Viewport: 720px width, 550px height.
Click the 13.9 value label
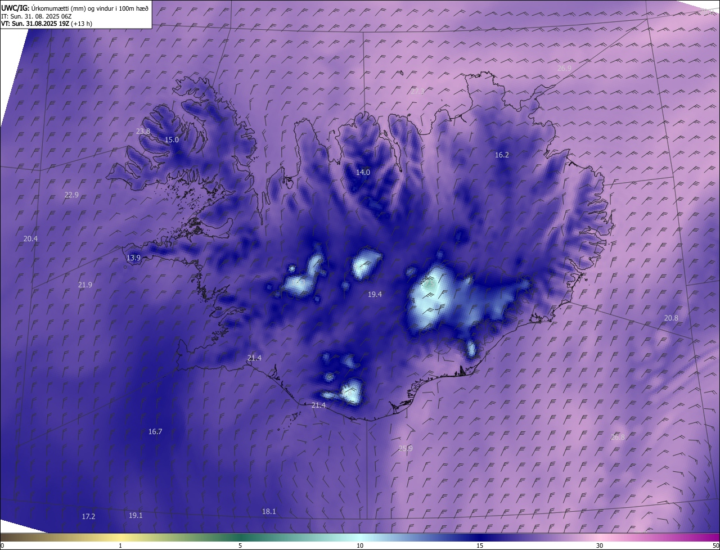point(133,258)
